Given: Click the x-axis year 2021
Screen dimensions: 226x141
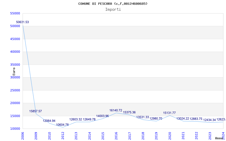Looking at the screenshot, I should [183, 136].
